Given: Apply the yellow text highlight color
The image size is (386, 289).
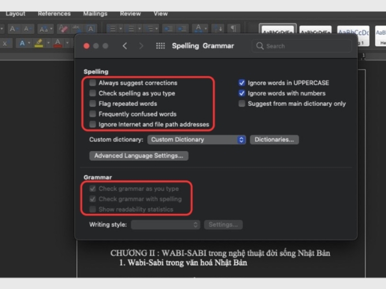Looking at the screenshot, I should click(39, 43).
